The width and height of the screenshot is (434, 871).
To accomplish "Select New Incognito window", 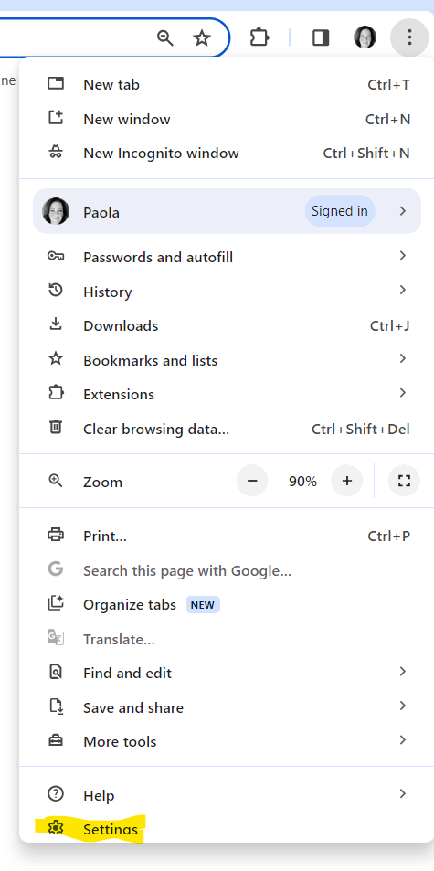I will (x=227, y=154).
